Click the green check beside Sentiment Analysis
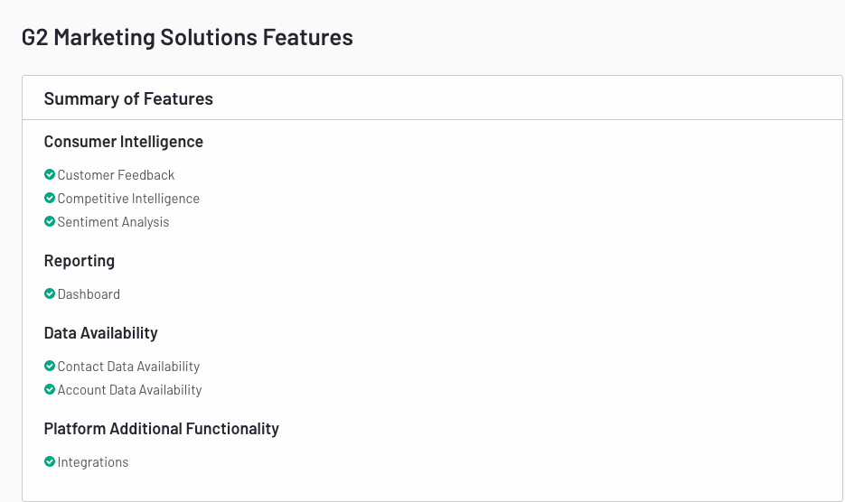The height and width of the screenshot is (502, 845). click(x=50, y=221)
